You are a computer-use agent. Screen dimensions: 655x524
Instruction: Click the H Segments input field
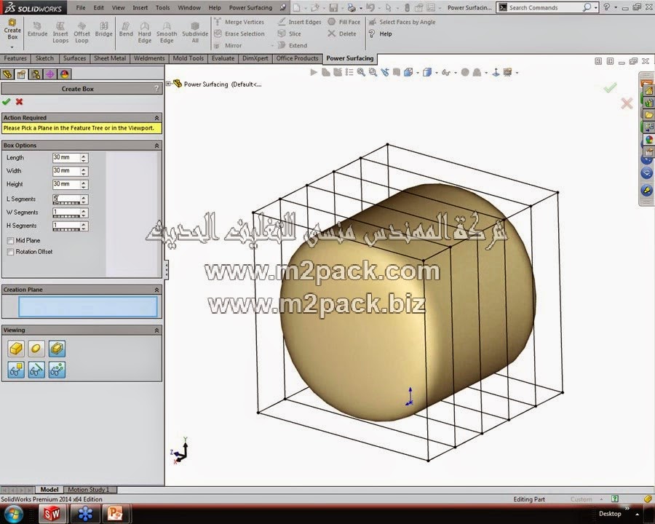coord(66,226)
